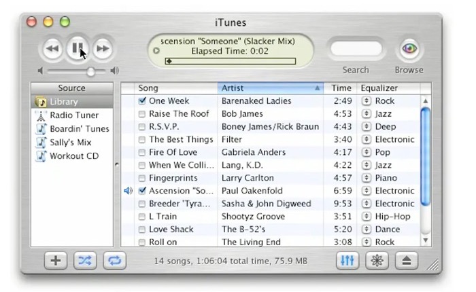Screen dimensions: 476x292
Task: Sort songs by the Time column header
Action: pyautogui.click(x=341, y=88)
